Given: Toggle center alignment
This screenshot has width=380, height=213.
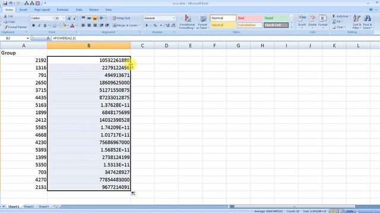Looking at the screenshot, I should 89,25.
